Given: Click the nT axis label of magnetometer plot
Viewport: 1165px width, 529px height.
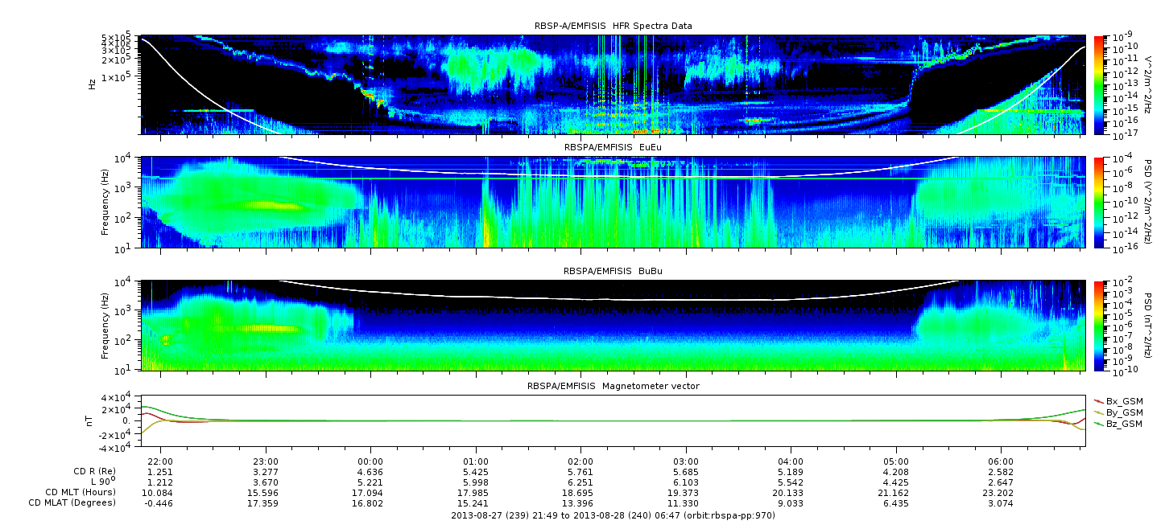Looking at the screenshot, I should 92,420.
